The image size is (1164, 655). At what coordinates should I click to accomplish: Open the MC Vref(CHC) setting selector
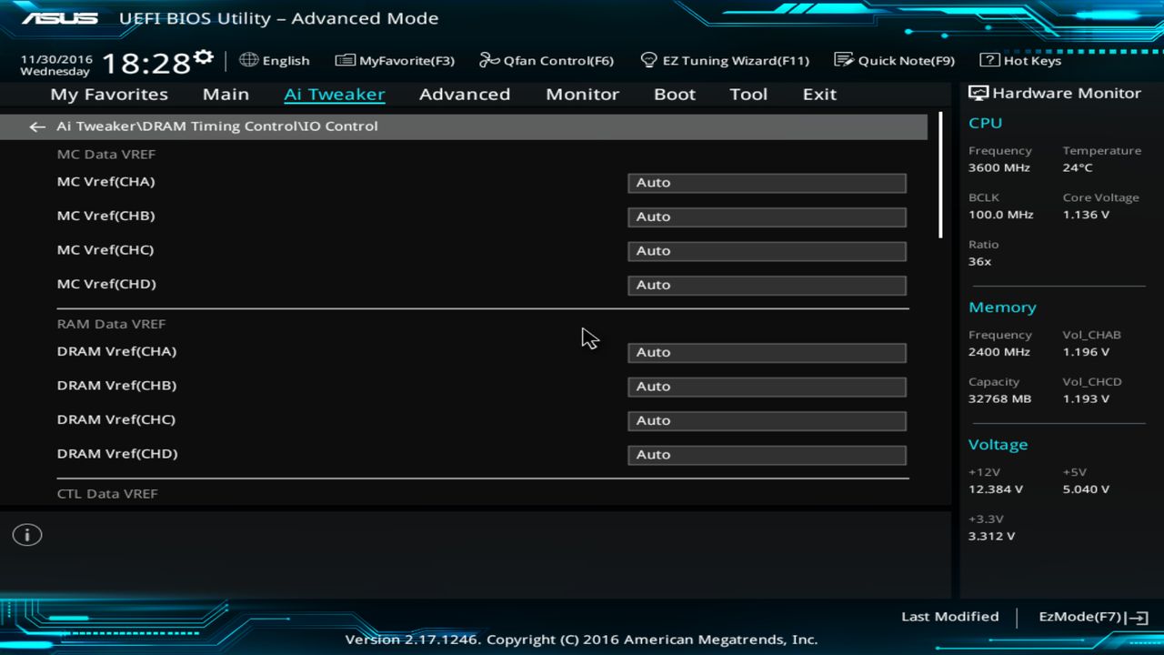pyautogui.click(x=766, y=250)
